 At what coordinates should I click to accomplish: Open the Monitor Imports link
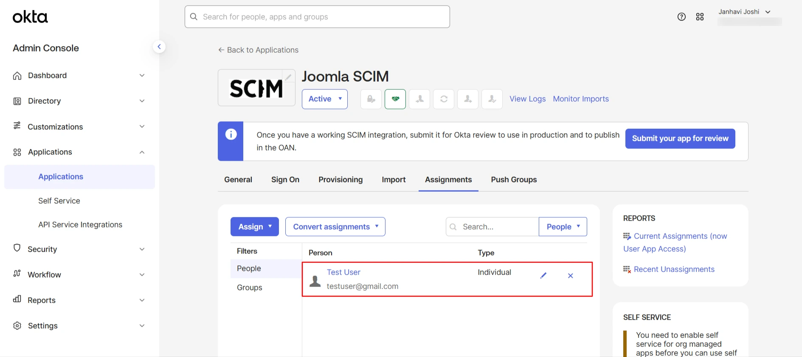pyautogui.click(x=581, y=99)
